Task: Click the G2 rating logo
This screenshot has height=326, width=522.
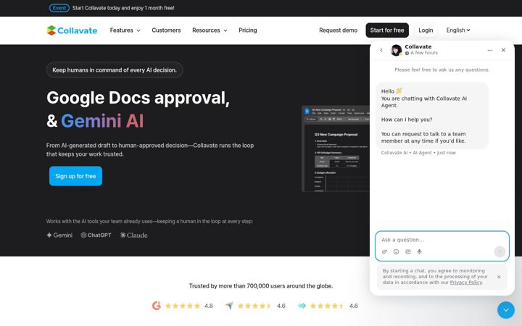Action: (157, 306)
